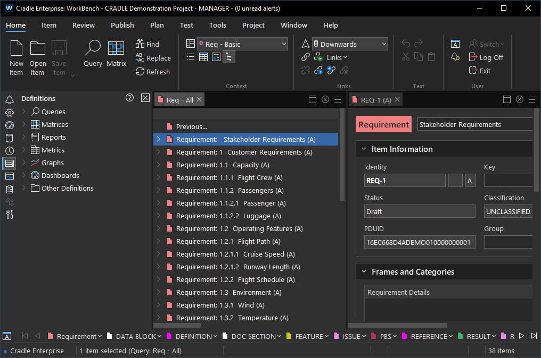
Task: Select the Project ribbon tab
Action: [x=253, y=25]
